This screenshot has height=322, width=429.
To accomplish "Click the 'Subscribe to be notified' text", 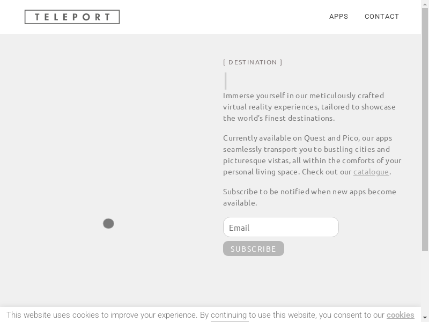I will pos(309,197).
